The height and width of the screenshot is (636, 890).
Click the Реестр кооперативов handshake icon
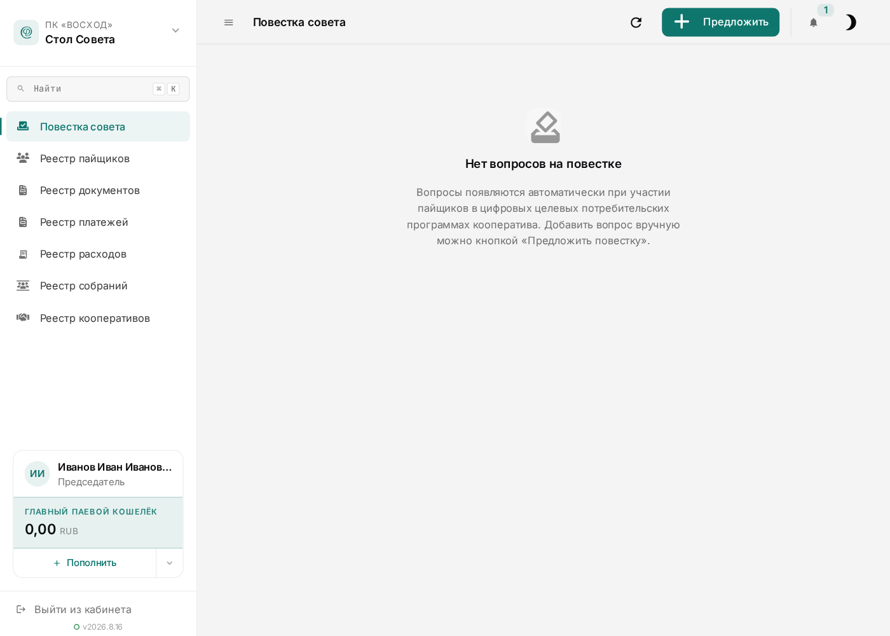click(23, 317)
